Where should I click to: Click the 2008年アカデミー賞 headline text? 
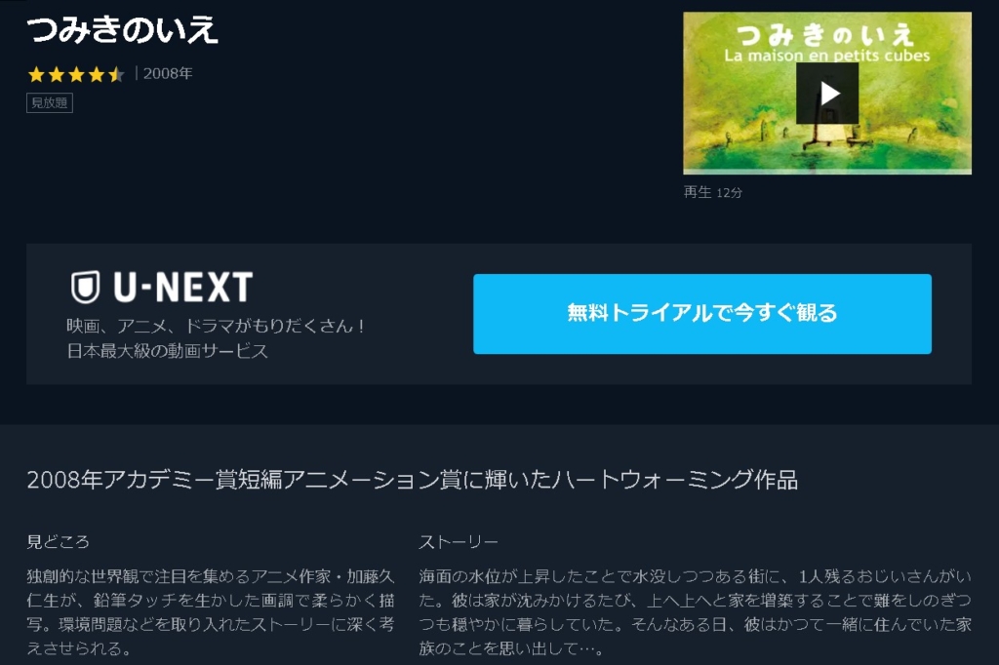(413, 480)
